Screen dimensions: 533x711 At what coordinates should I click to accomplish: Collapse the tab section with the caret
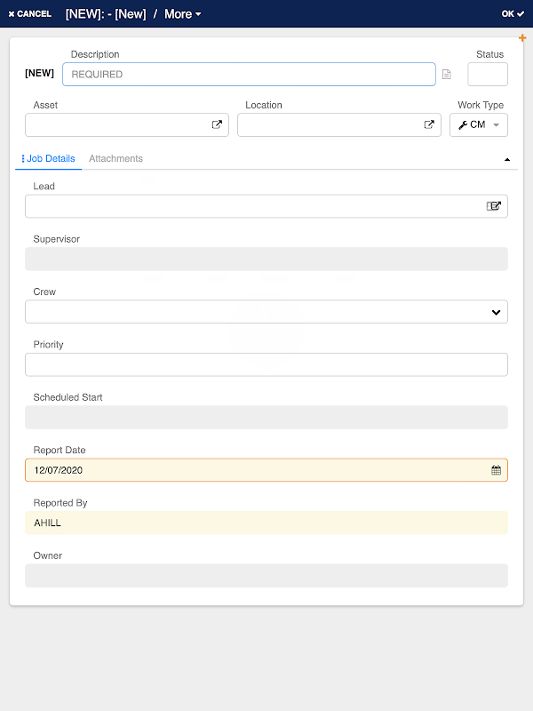coord(507,160)
